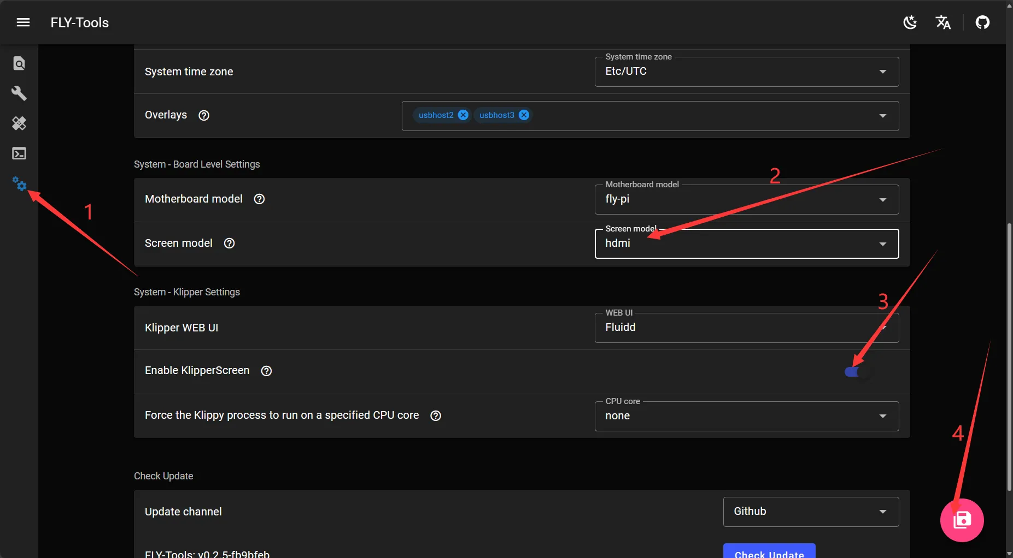This screenshot has width=1013, height=558.
Task: Remove the usbhost2 overlay chip
Action: point(463,115)
